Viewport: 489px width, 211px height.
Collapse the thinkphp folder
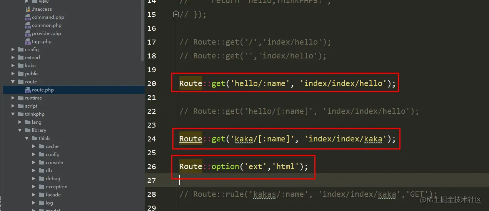[13, 114]
